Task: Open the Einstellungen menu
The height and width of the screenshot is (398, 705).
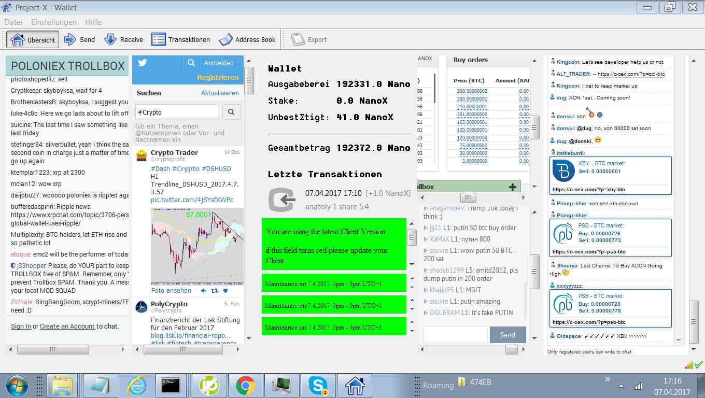Action: click(x=54, y=22)
